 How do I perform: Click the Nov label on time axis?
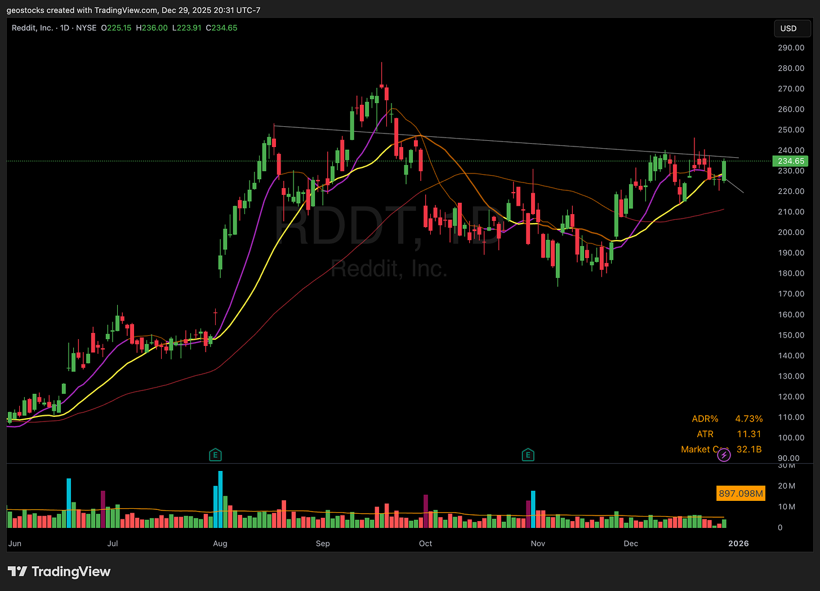point(538,544)
